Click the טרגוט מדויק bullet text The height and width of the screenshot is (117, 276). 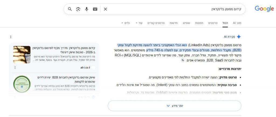pos(192,77)
